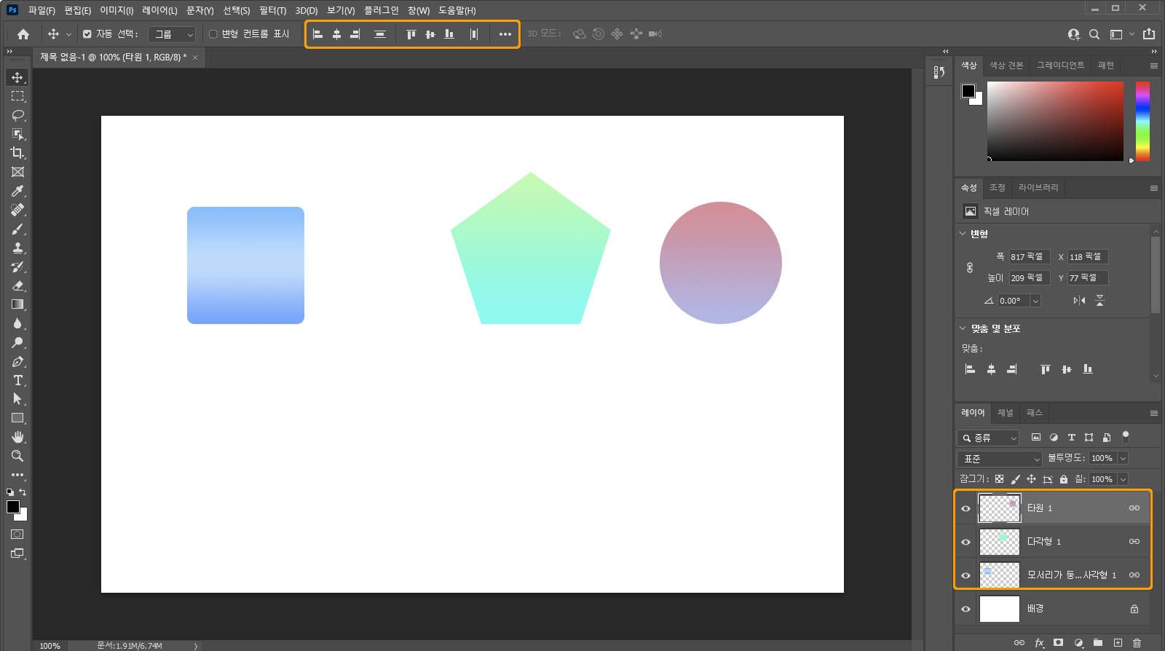This screenshot has height=651, width=1165.
Task: Select the Gradient tool
Action: pyautogui.click(x=17, y=304)
